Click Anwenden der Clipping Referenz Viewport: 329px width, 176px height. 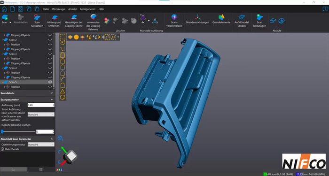[x=93, y=22]
